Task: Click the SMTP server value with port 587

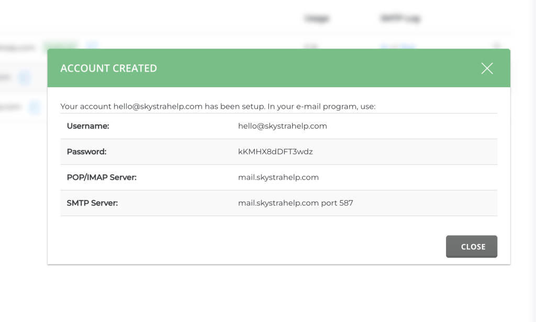Action: [x=295, y=203]
